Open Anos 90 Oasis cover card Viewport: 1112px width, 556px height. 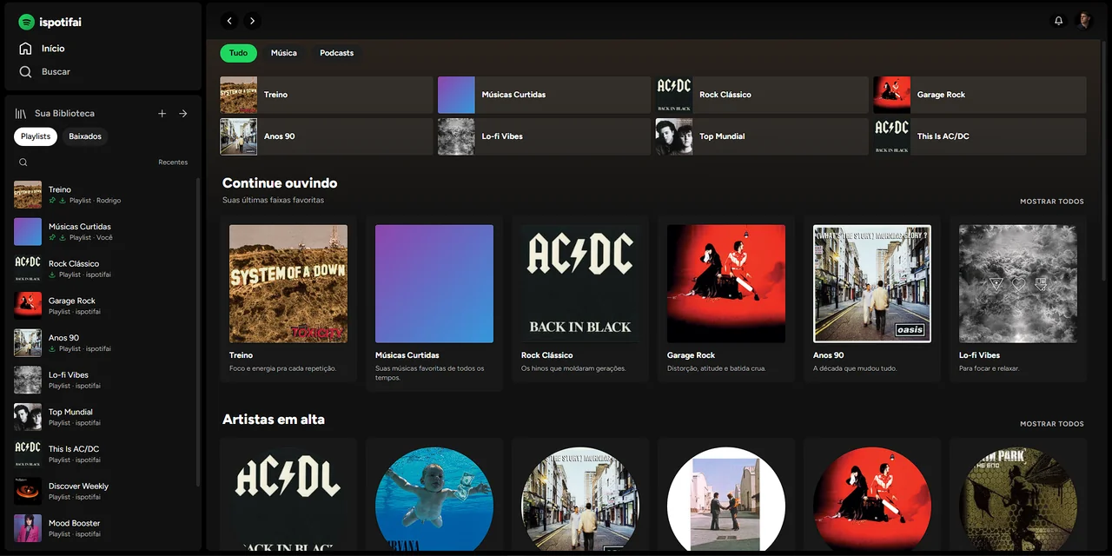[x=872, y=284]
